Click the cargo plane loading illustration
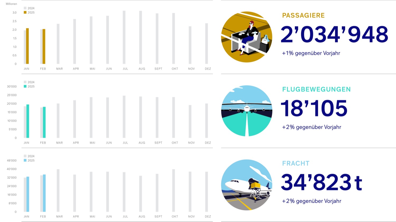This screenshot has height=222, width=396. (247, 185)
